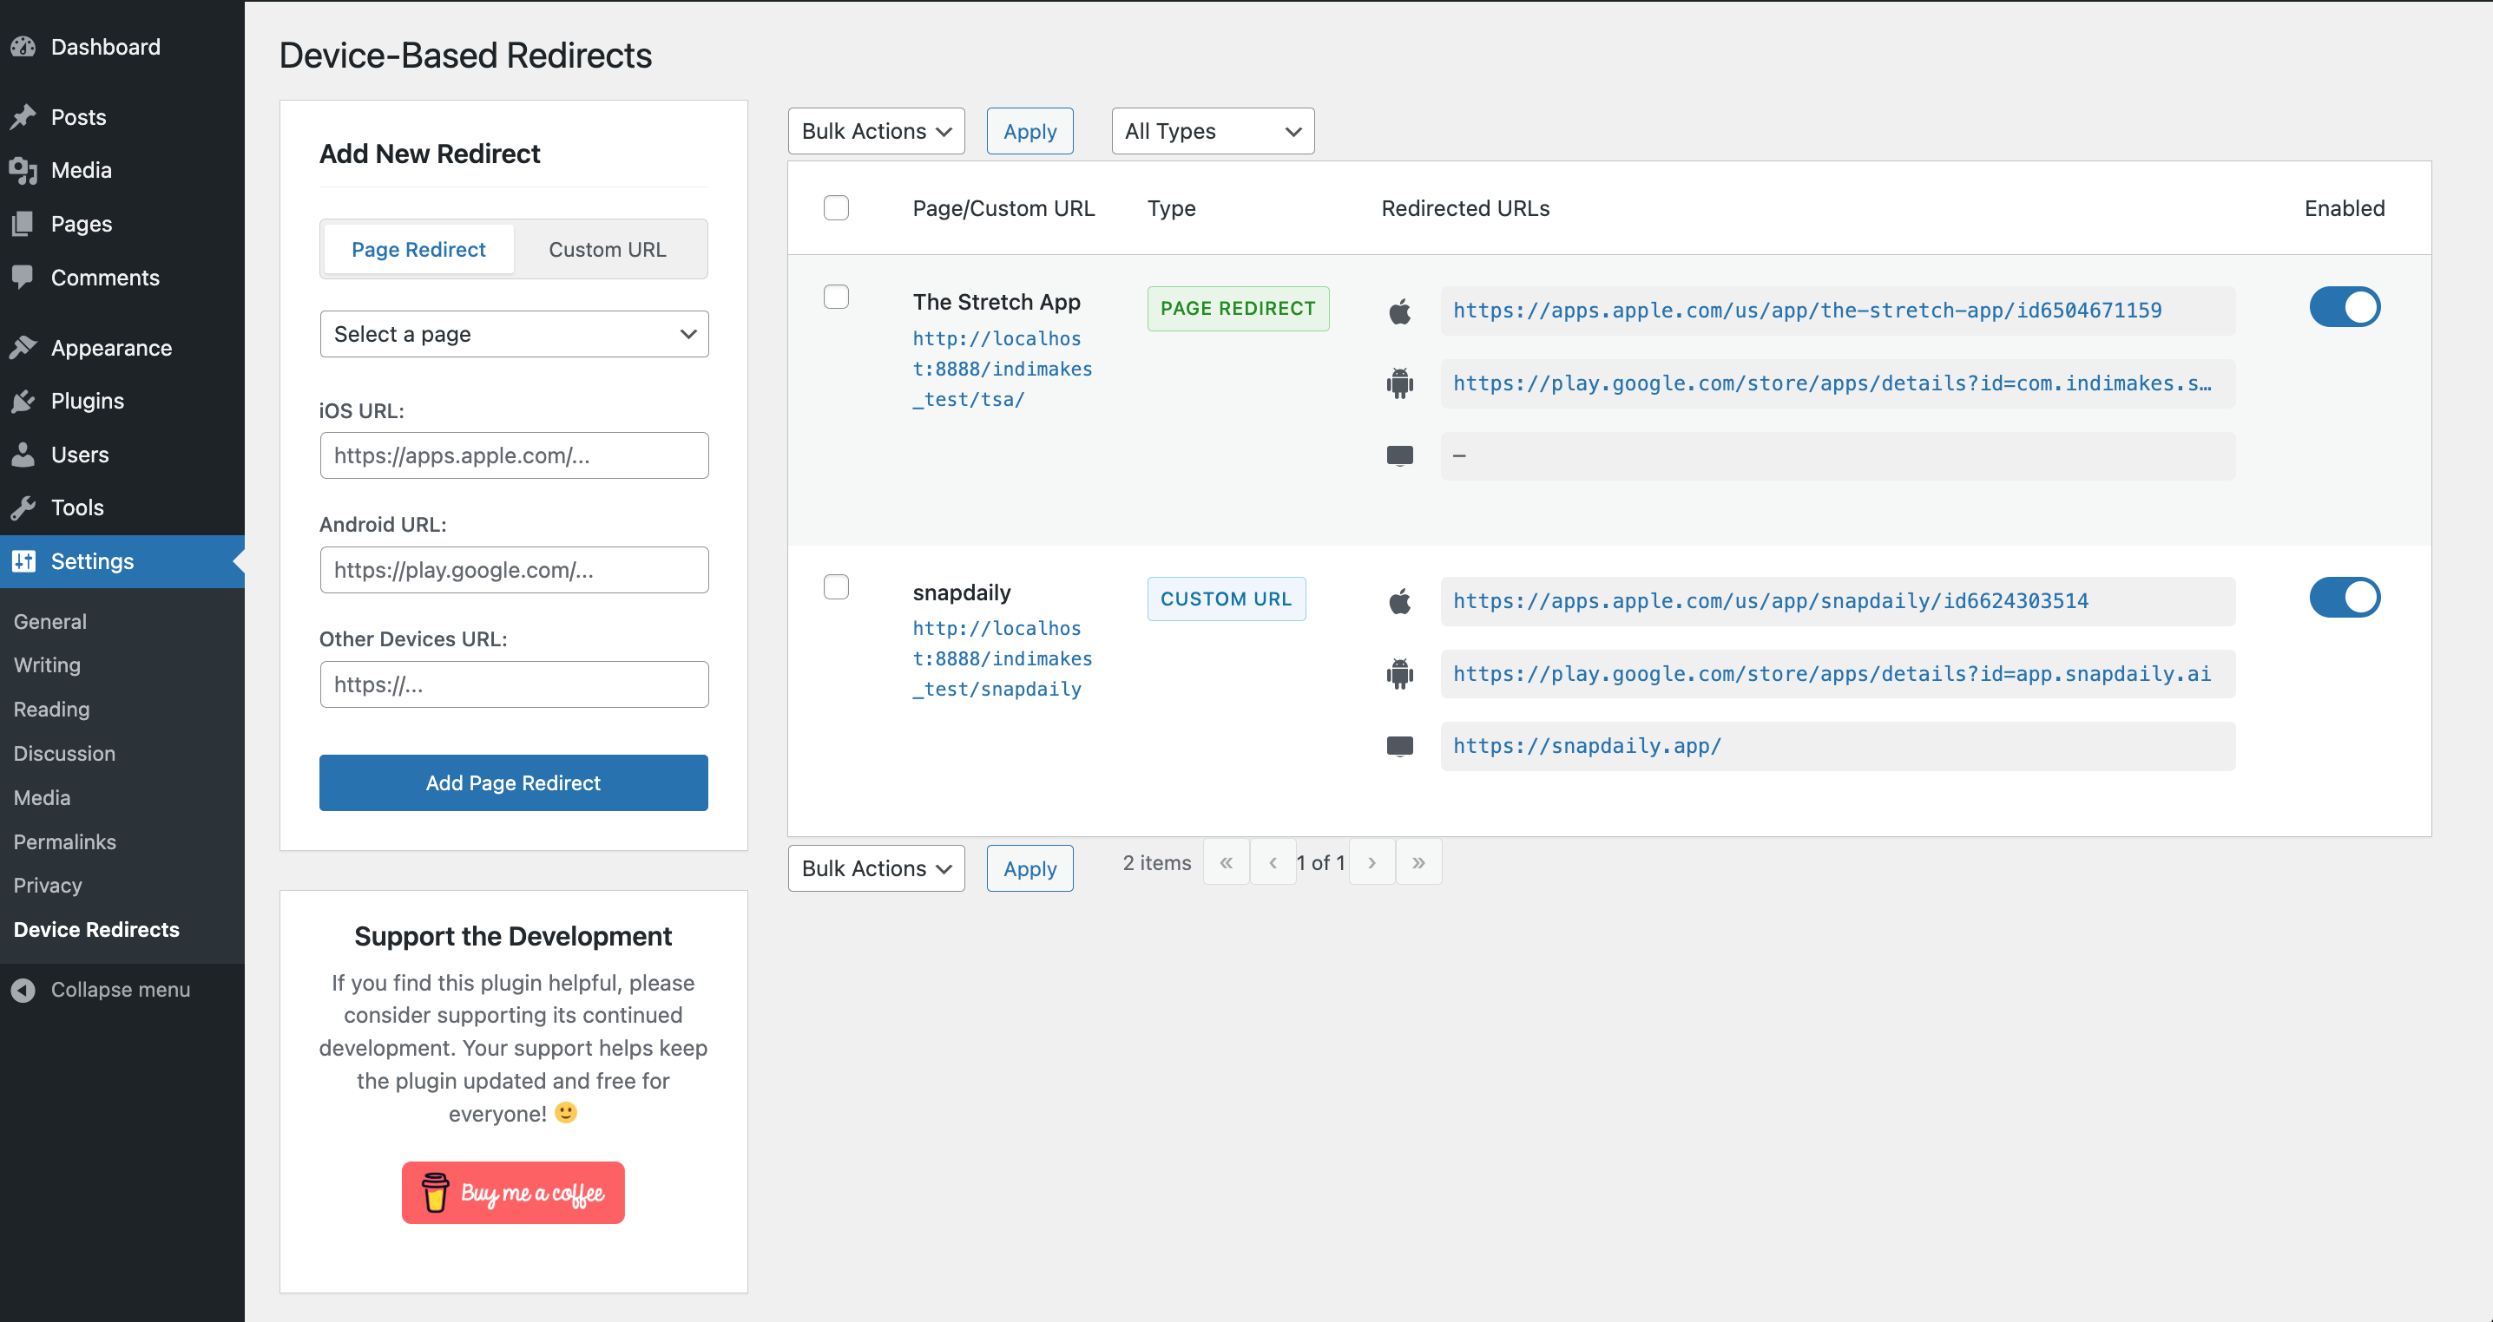
Task: Click the desktop monitor icon in snapdaily row
Action: (x=1399, y=746)
